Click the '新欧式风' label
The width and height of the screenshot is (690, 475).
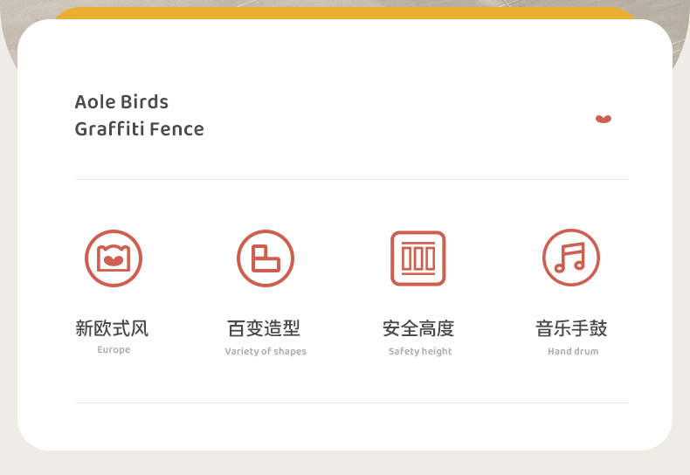(112, 328)
